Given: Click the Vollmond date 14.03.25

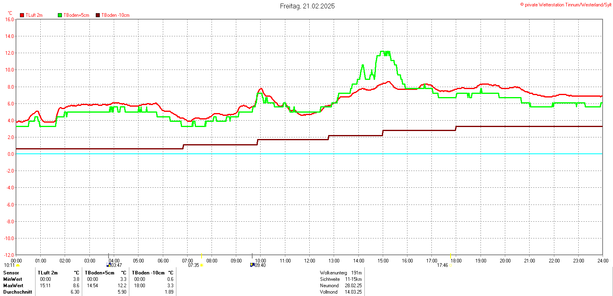Looking at the screenshot, I should [x=354, y=292].
